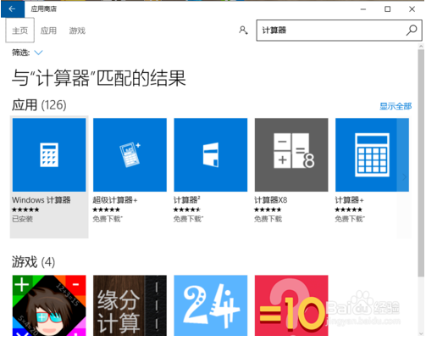The image size is (426, 341).
Task: Switch to the 应用 tab
Action: coord(48,31)
